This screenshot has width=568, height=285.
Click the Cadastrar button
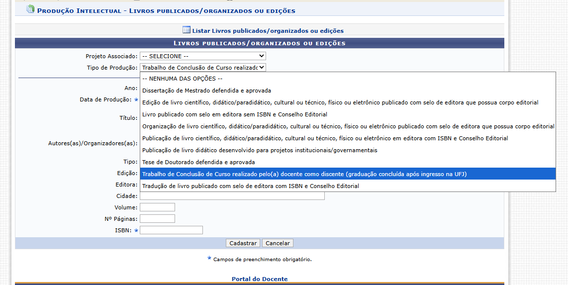(243, 243)
